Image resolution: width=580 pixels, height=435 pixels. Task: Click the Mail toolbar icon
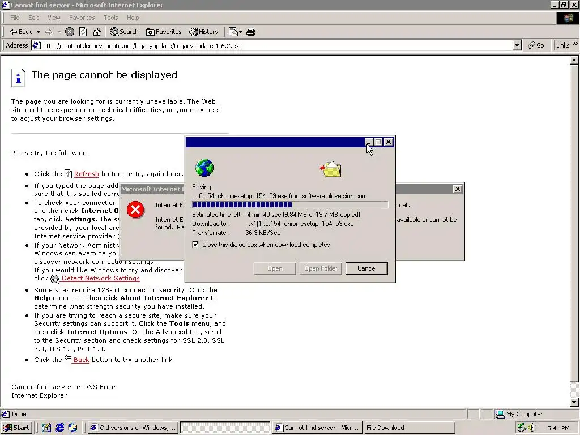tap(233, 32)
